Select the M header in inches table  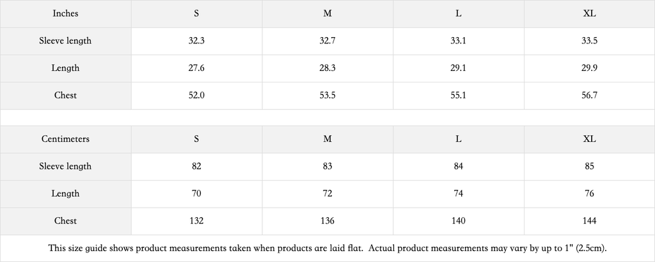tap(327, 14)
